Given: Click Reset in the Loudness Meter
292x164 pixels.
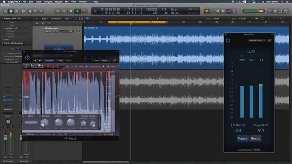Looking at the screenshot, I should pos(255,138).
